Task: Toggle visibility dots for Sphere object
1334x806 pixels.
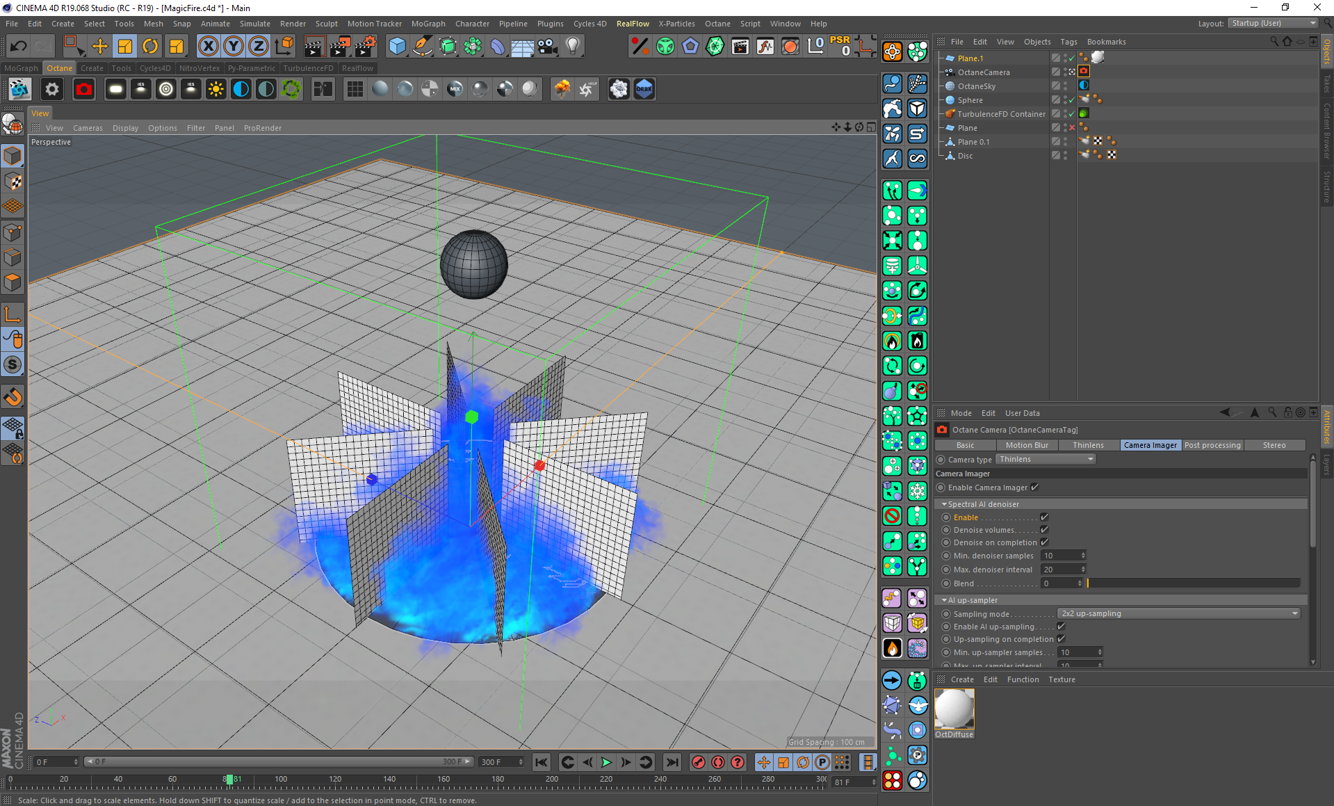Action: click(1065, 100)
